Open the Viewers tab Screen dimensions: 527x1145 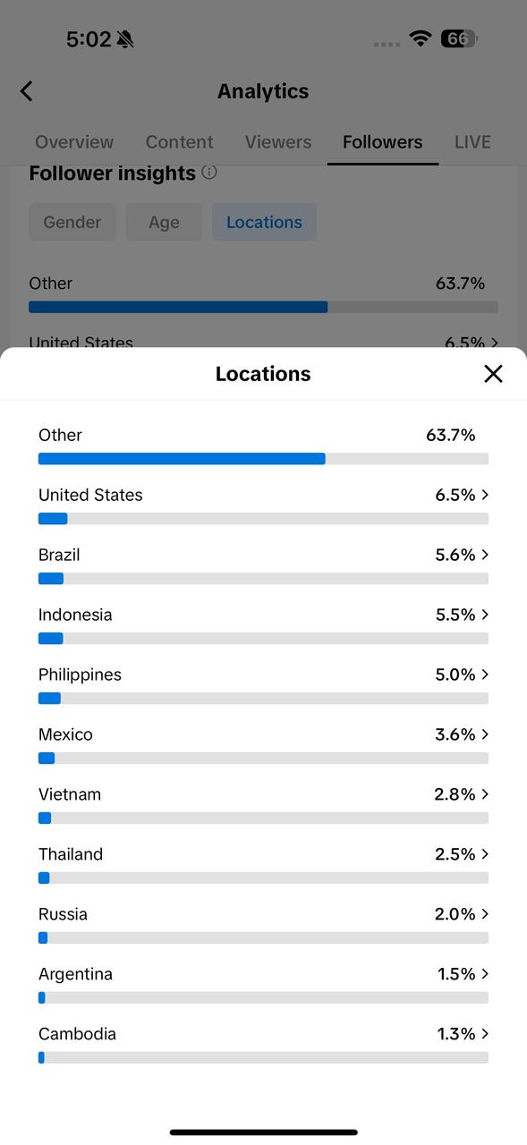point(278,142)
